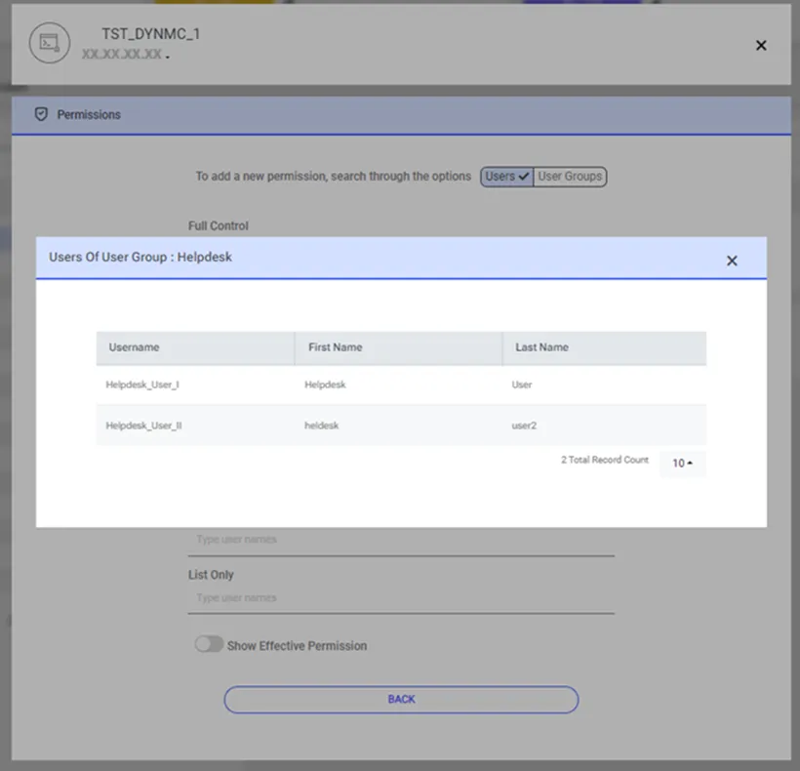Click last name 'user2' cell
Viewport: 800px width, 771px height.
coord(524,426)
